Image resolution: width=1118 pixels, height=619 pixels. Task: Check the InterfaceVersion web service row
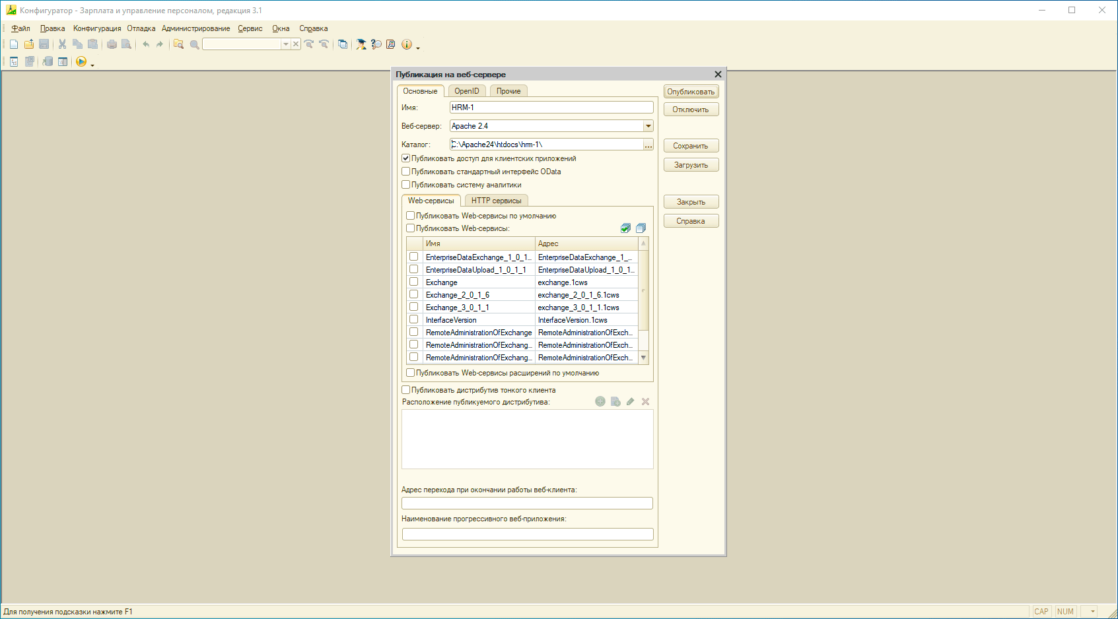414,320
